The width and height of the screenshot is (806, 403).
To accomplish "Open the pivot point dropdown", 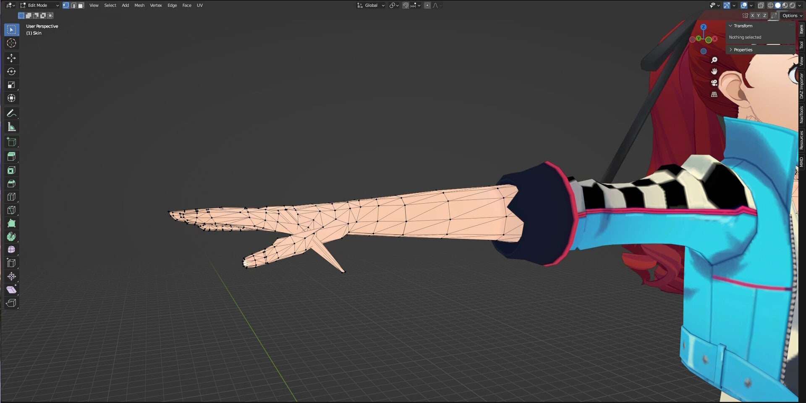I will [394, 5].
